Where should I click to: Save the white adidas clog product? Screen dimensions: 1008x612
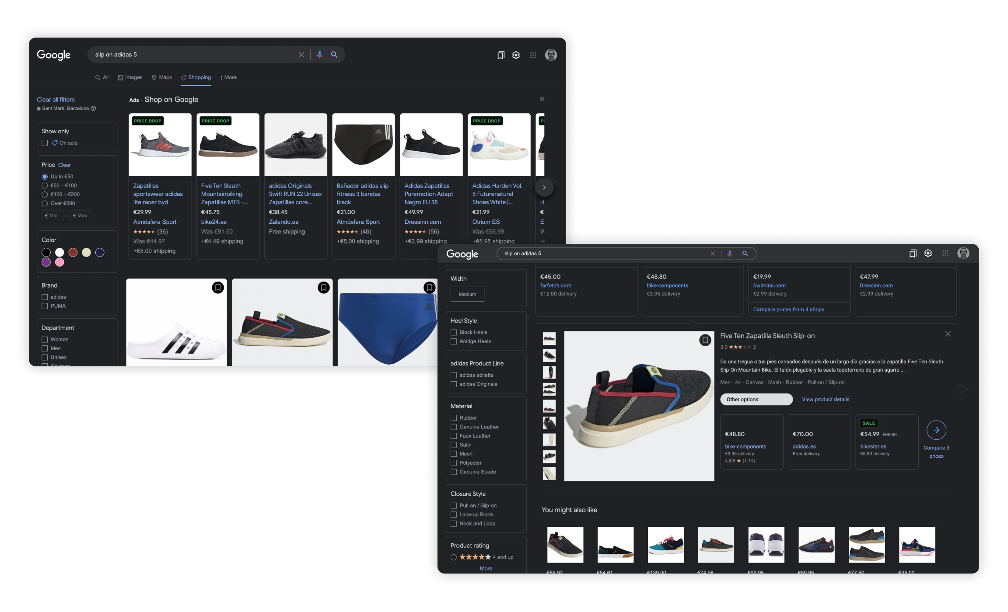pos(217,288)
